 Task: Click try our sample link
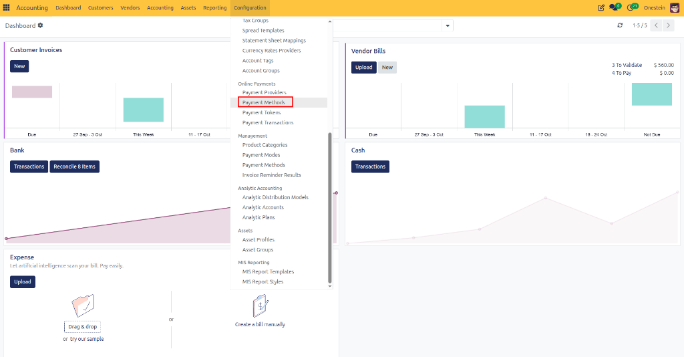87,339
